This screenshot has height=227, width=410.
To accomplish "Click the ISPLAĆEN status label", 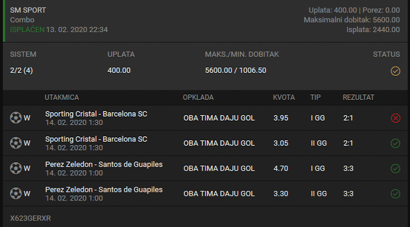I will point(27,30).
